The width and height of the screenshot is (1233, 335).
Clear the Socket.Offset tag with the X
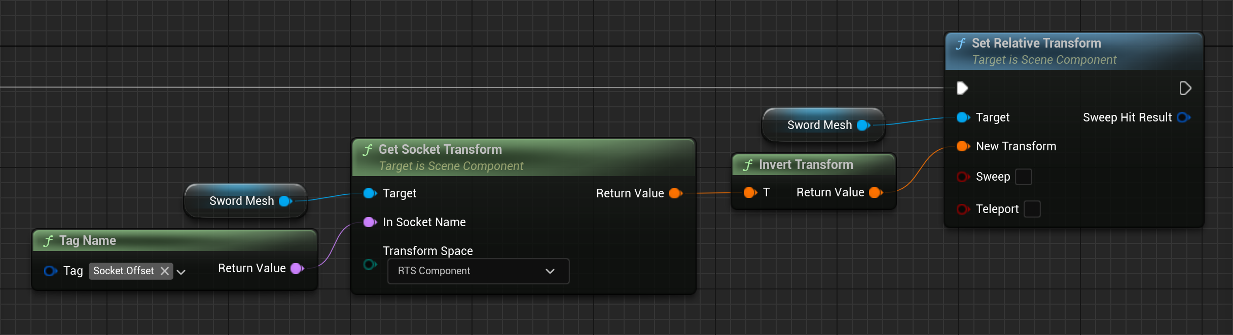(165, 271)
